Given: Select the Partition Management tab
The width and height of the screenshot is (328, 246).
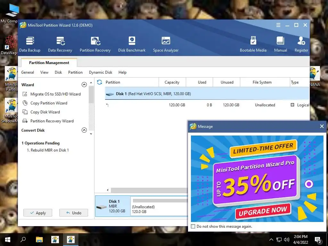Looking at the screenshot, I should click(49, 62).
